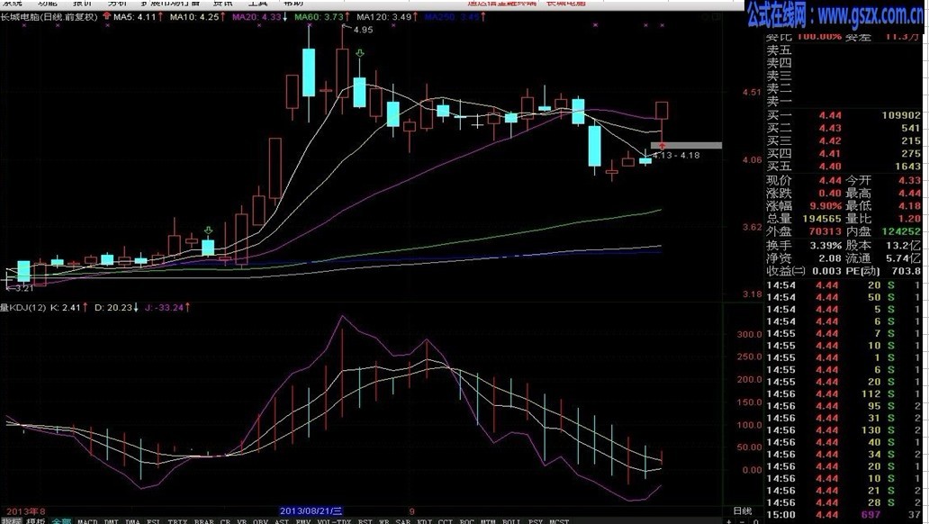Click the blue MA250 legend value
Viewport: 929px width, 524px height.
click(452, 17)
